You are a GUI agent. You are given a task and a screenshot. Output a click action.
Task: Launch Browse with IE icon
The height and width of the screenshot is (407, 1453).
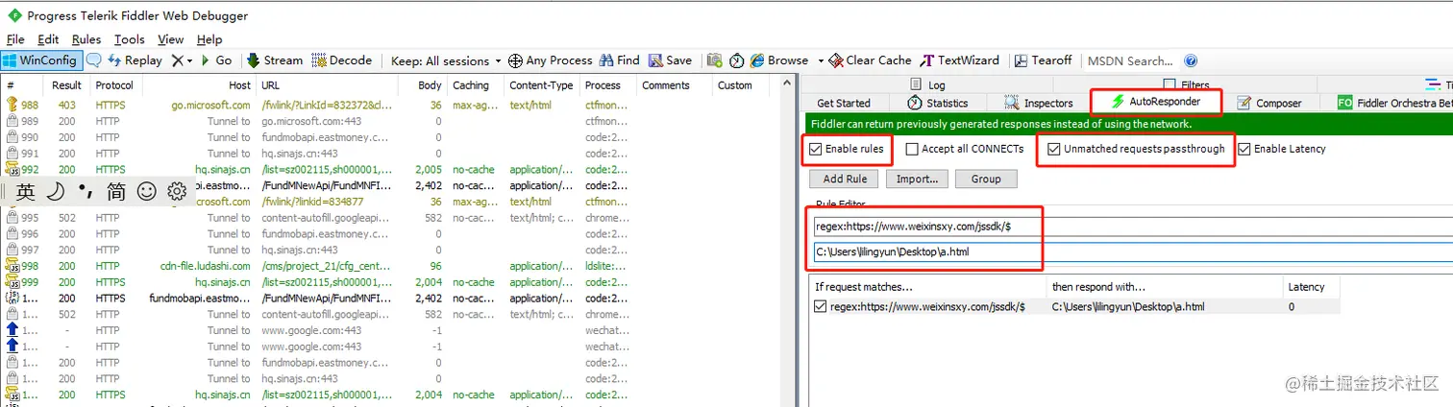757,60
